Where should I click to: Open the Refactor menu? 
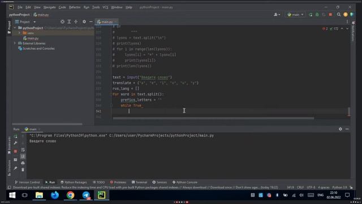75,7
